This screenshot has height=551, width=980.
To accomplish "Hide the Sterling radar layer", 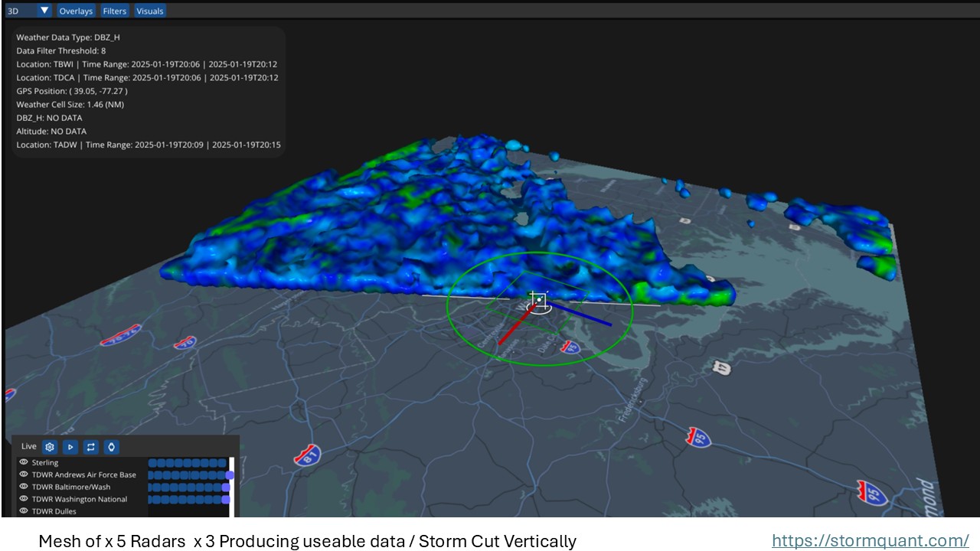I will point(23,462).
